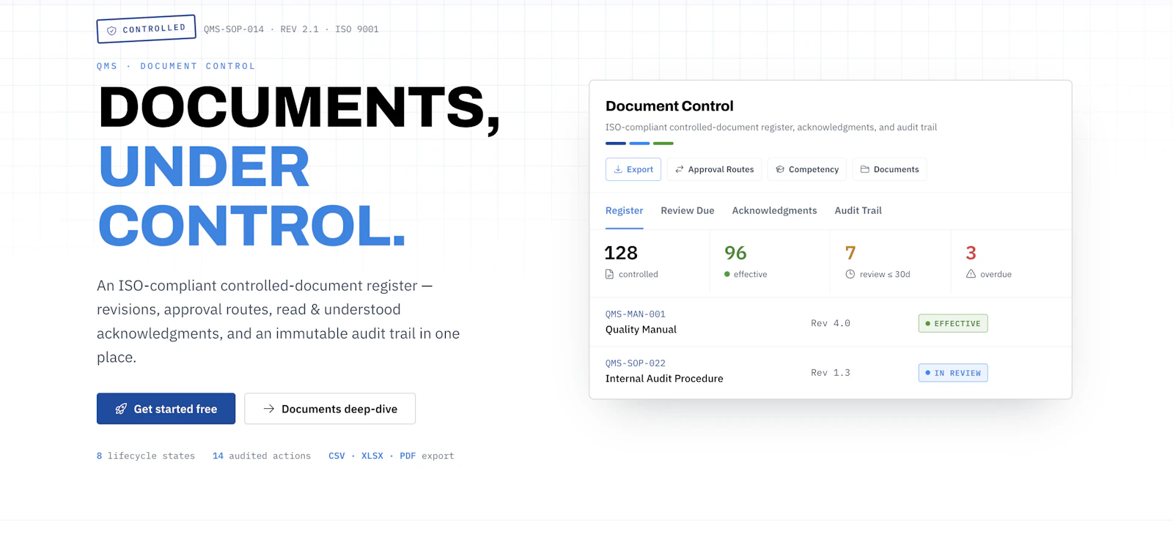
Task: Open the Register tab
Action: click(624, 210)
